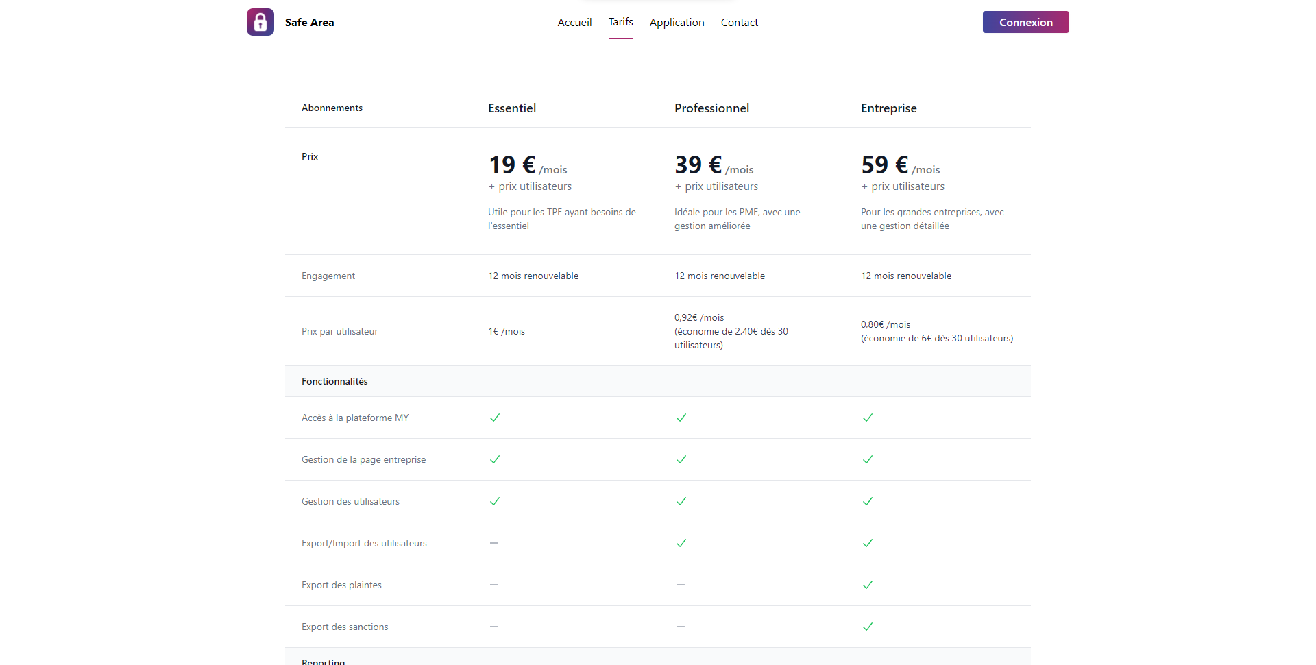Click the Professionnel 12 mois renouvelable cell

pos(720,276)
